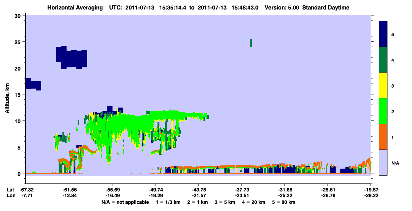Click the isolated green sliver at 25 km
The height and width of the screenshot is (211, 412).
point(251,43)
